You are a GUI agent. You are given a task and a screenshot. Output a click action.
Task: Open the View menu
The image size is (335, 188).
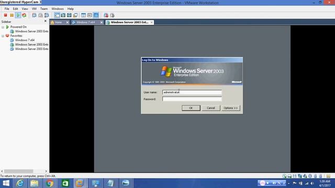point(25,9)
